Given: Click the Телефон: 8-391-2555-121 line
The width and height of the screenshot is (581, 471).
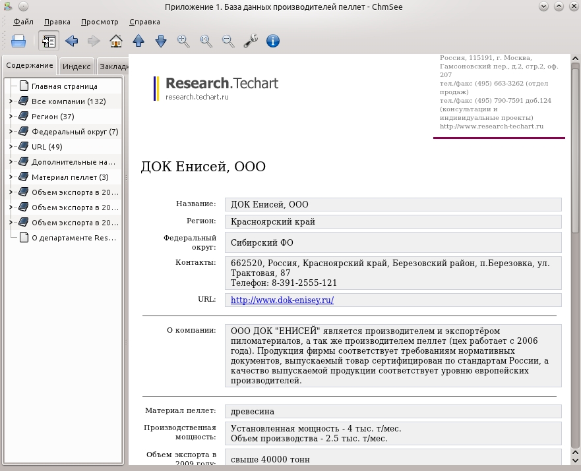Looking at the screenshot, I should [x=284, y=283].
